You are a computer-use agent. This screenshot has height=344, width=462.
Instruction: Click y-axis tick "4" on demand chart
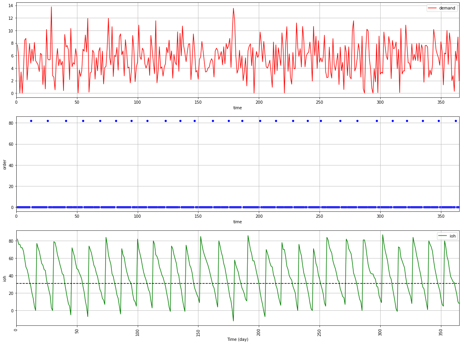pos(12,68)
